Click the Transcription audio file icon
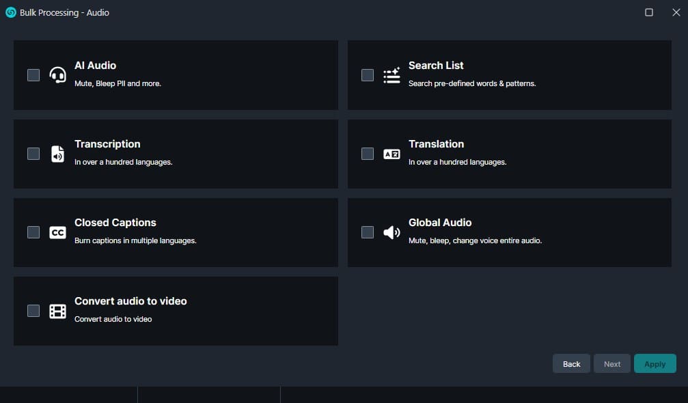This screenshot has height=403, width=688. (x=58, y=154)
